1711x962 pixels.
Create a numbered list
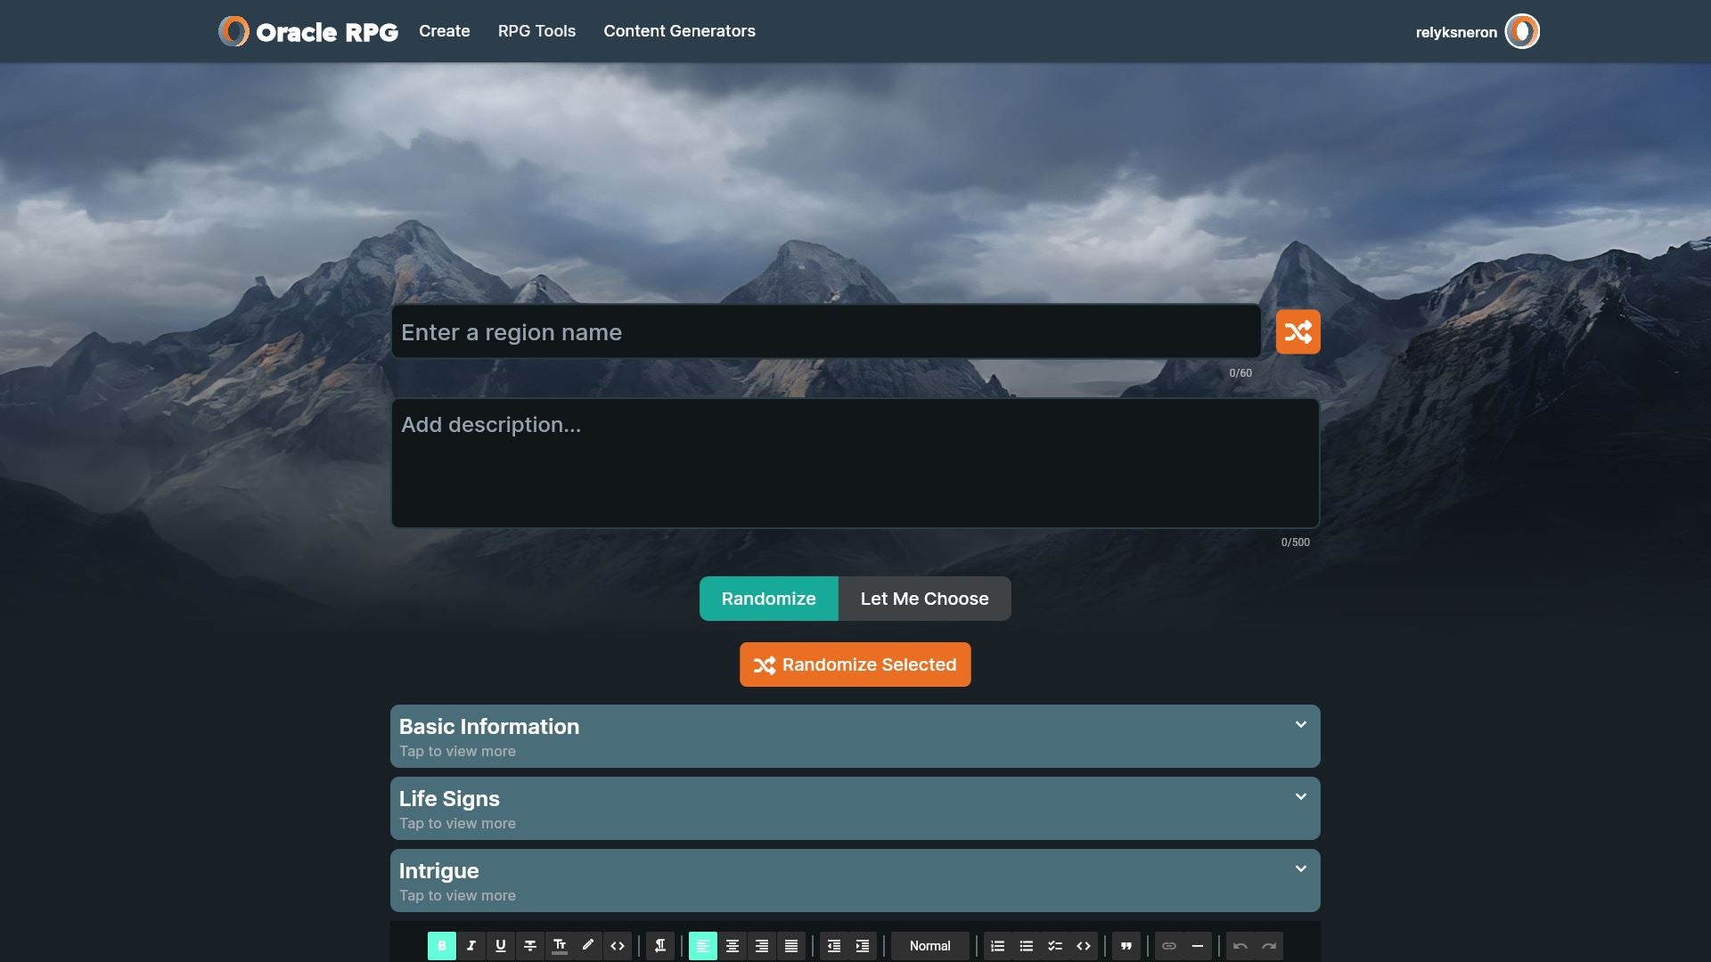pos(998,946)
